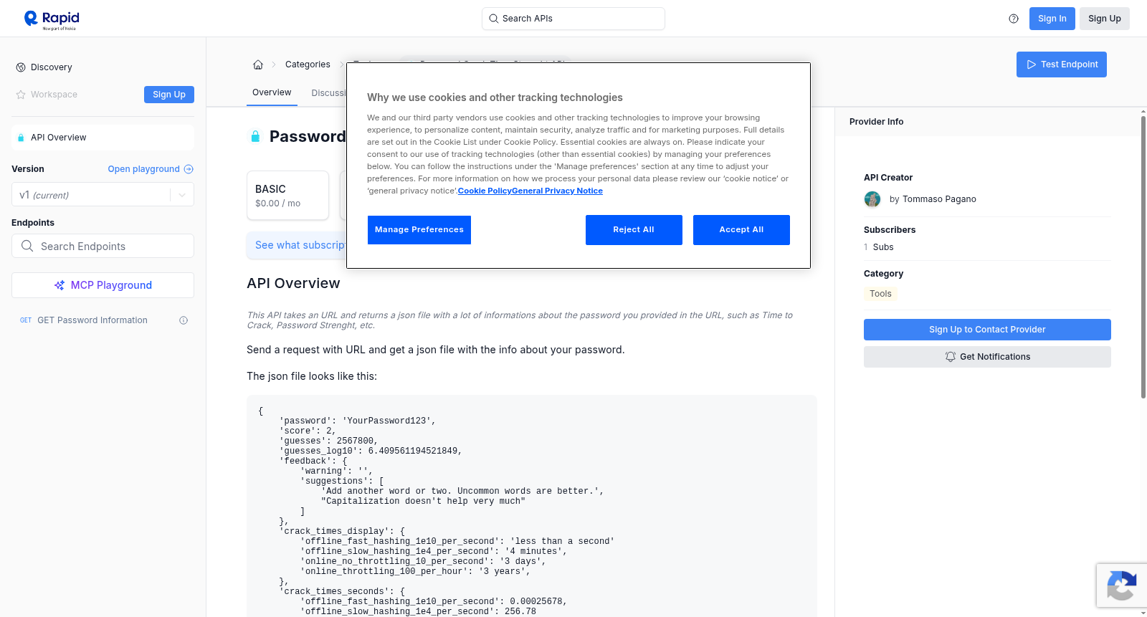Click the Discovery compass icon
This screenshot has width=1147, height=617.
pyautogui.click(x=21, y=67)
